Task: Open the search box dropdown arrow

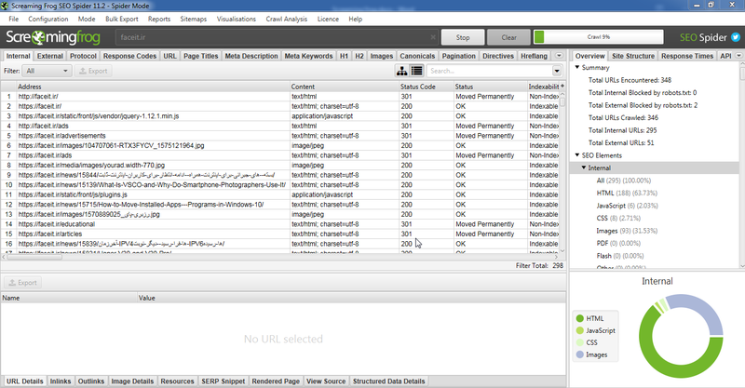Action: 557,71
